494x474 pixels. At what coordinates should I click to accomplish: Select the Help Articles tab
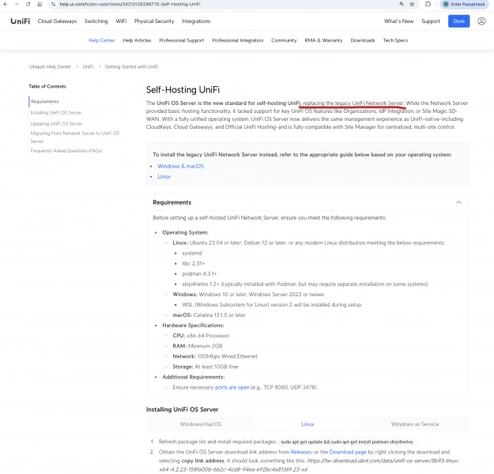click(137, 40)
